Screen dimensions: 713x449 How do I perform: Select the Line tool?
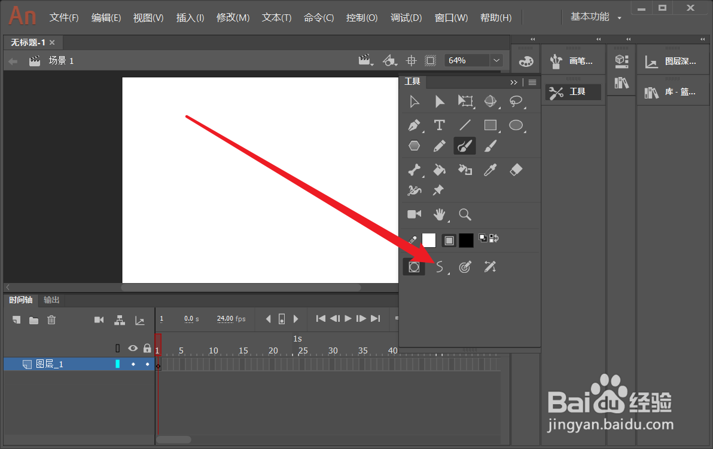tap(465, 125)
